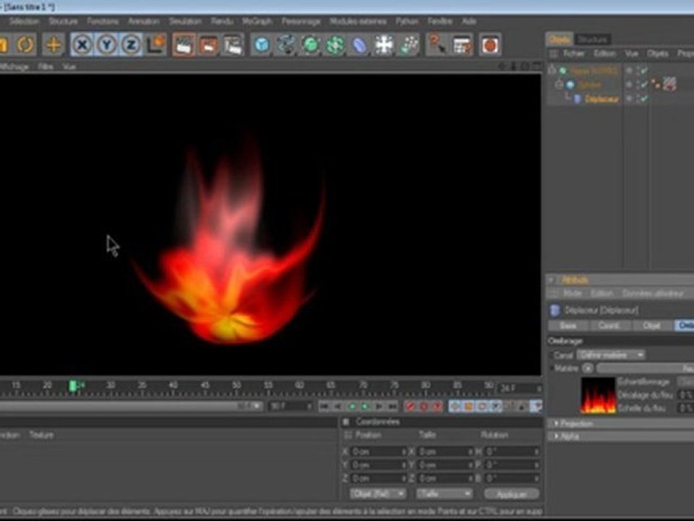The height and width of the screenshot is (521, 694).
Task: Click the question mark help pointer icon
Action: pyautogui.click(x=437, y=45)
